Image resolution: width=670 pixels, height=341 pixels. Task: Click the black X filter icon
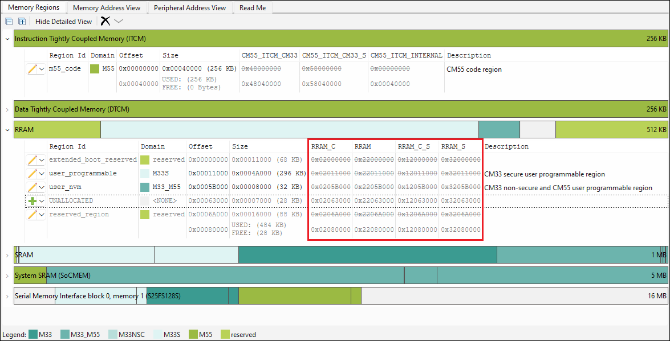tap(105, 22)
